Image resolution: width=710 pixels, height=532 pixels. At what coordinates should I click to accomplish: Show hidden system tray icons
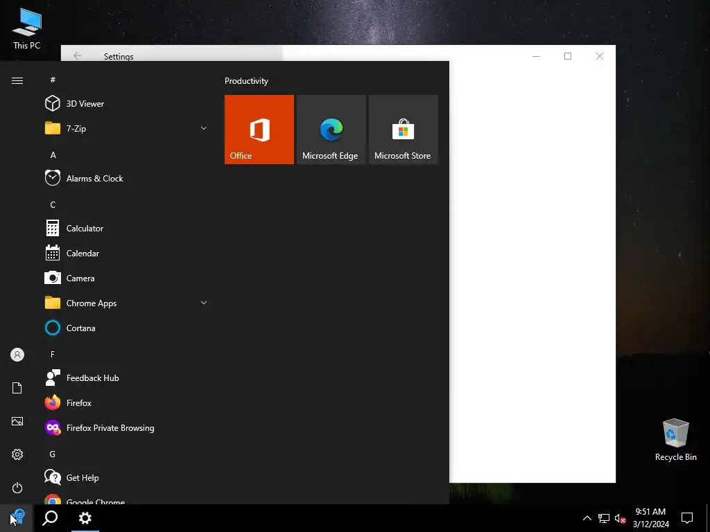click(x=587, y=518)
